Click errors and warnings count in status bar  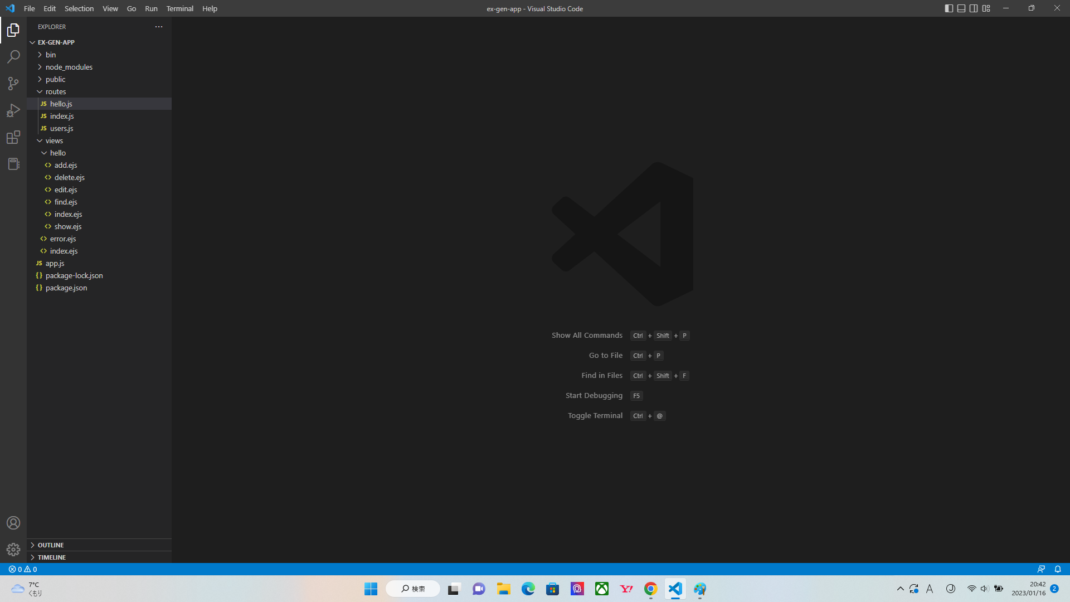click(23, 569)
